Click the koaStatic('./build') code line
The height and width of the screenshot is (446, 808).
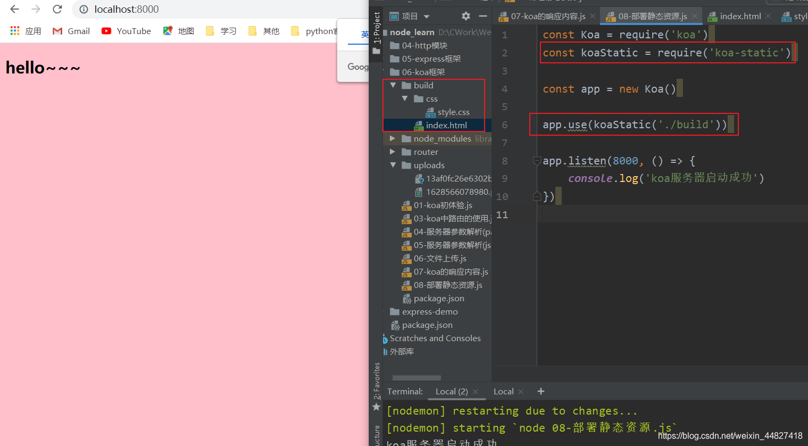click(x=635, y=125)
